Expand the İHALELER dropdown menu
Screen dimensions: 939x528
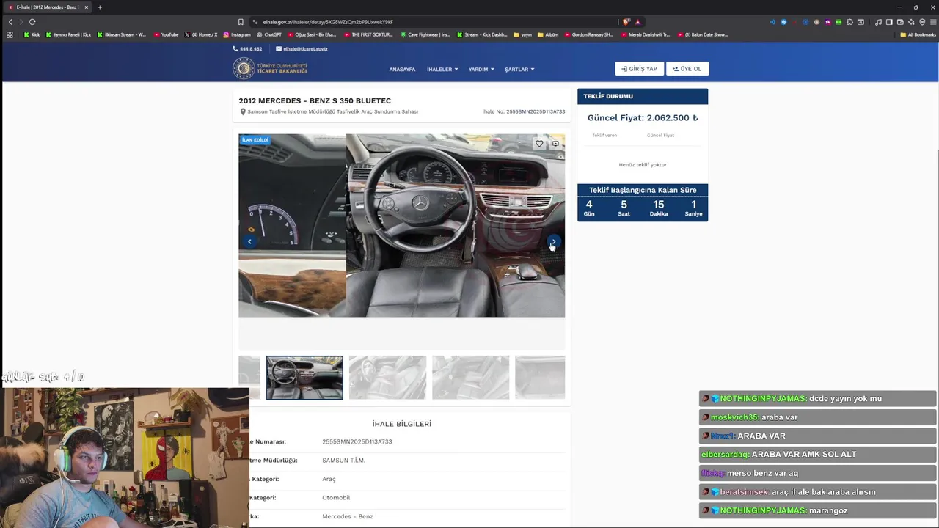(x=442, y=69)
